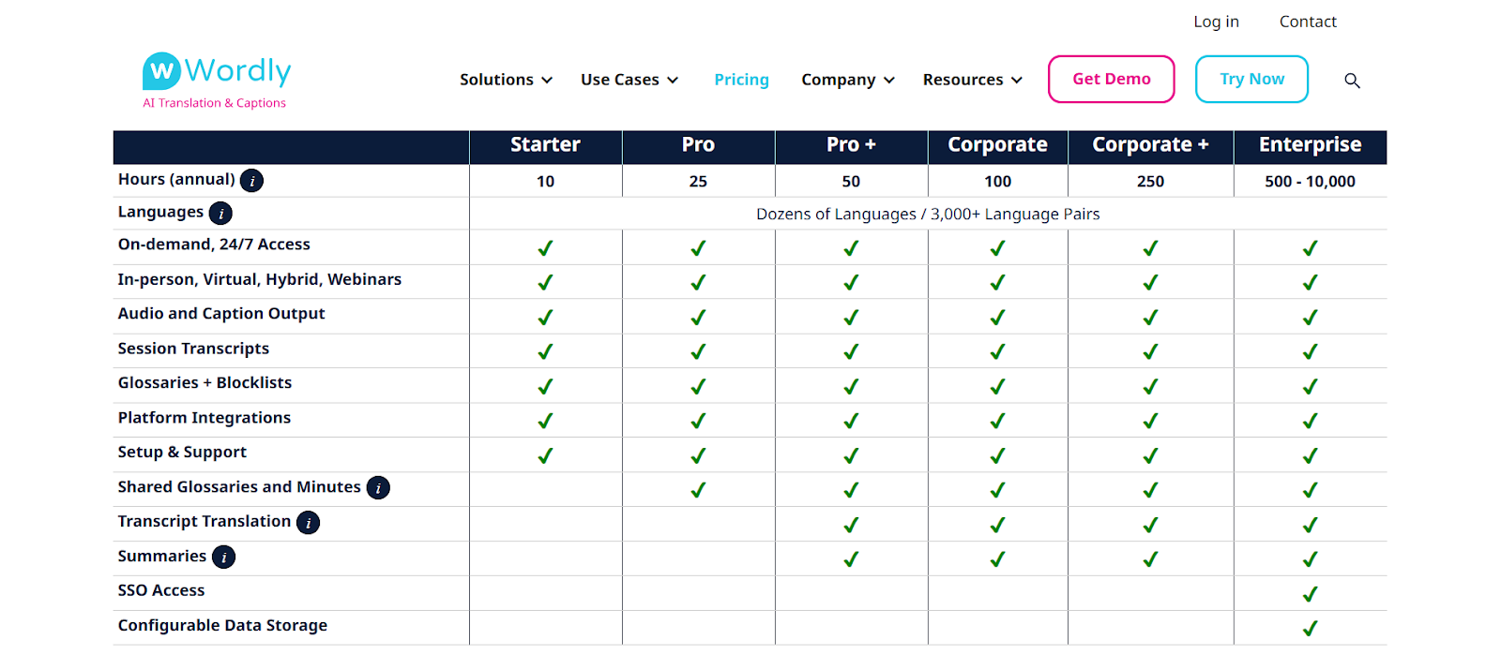Click the 10 hours cell under Starter
Viewport: 1501px width, 669px height.
pyautogui.click(x=545, y=182)
